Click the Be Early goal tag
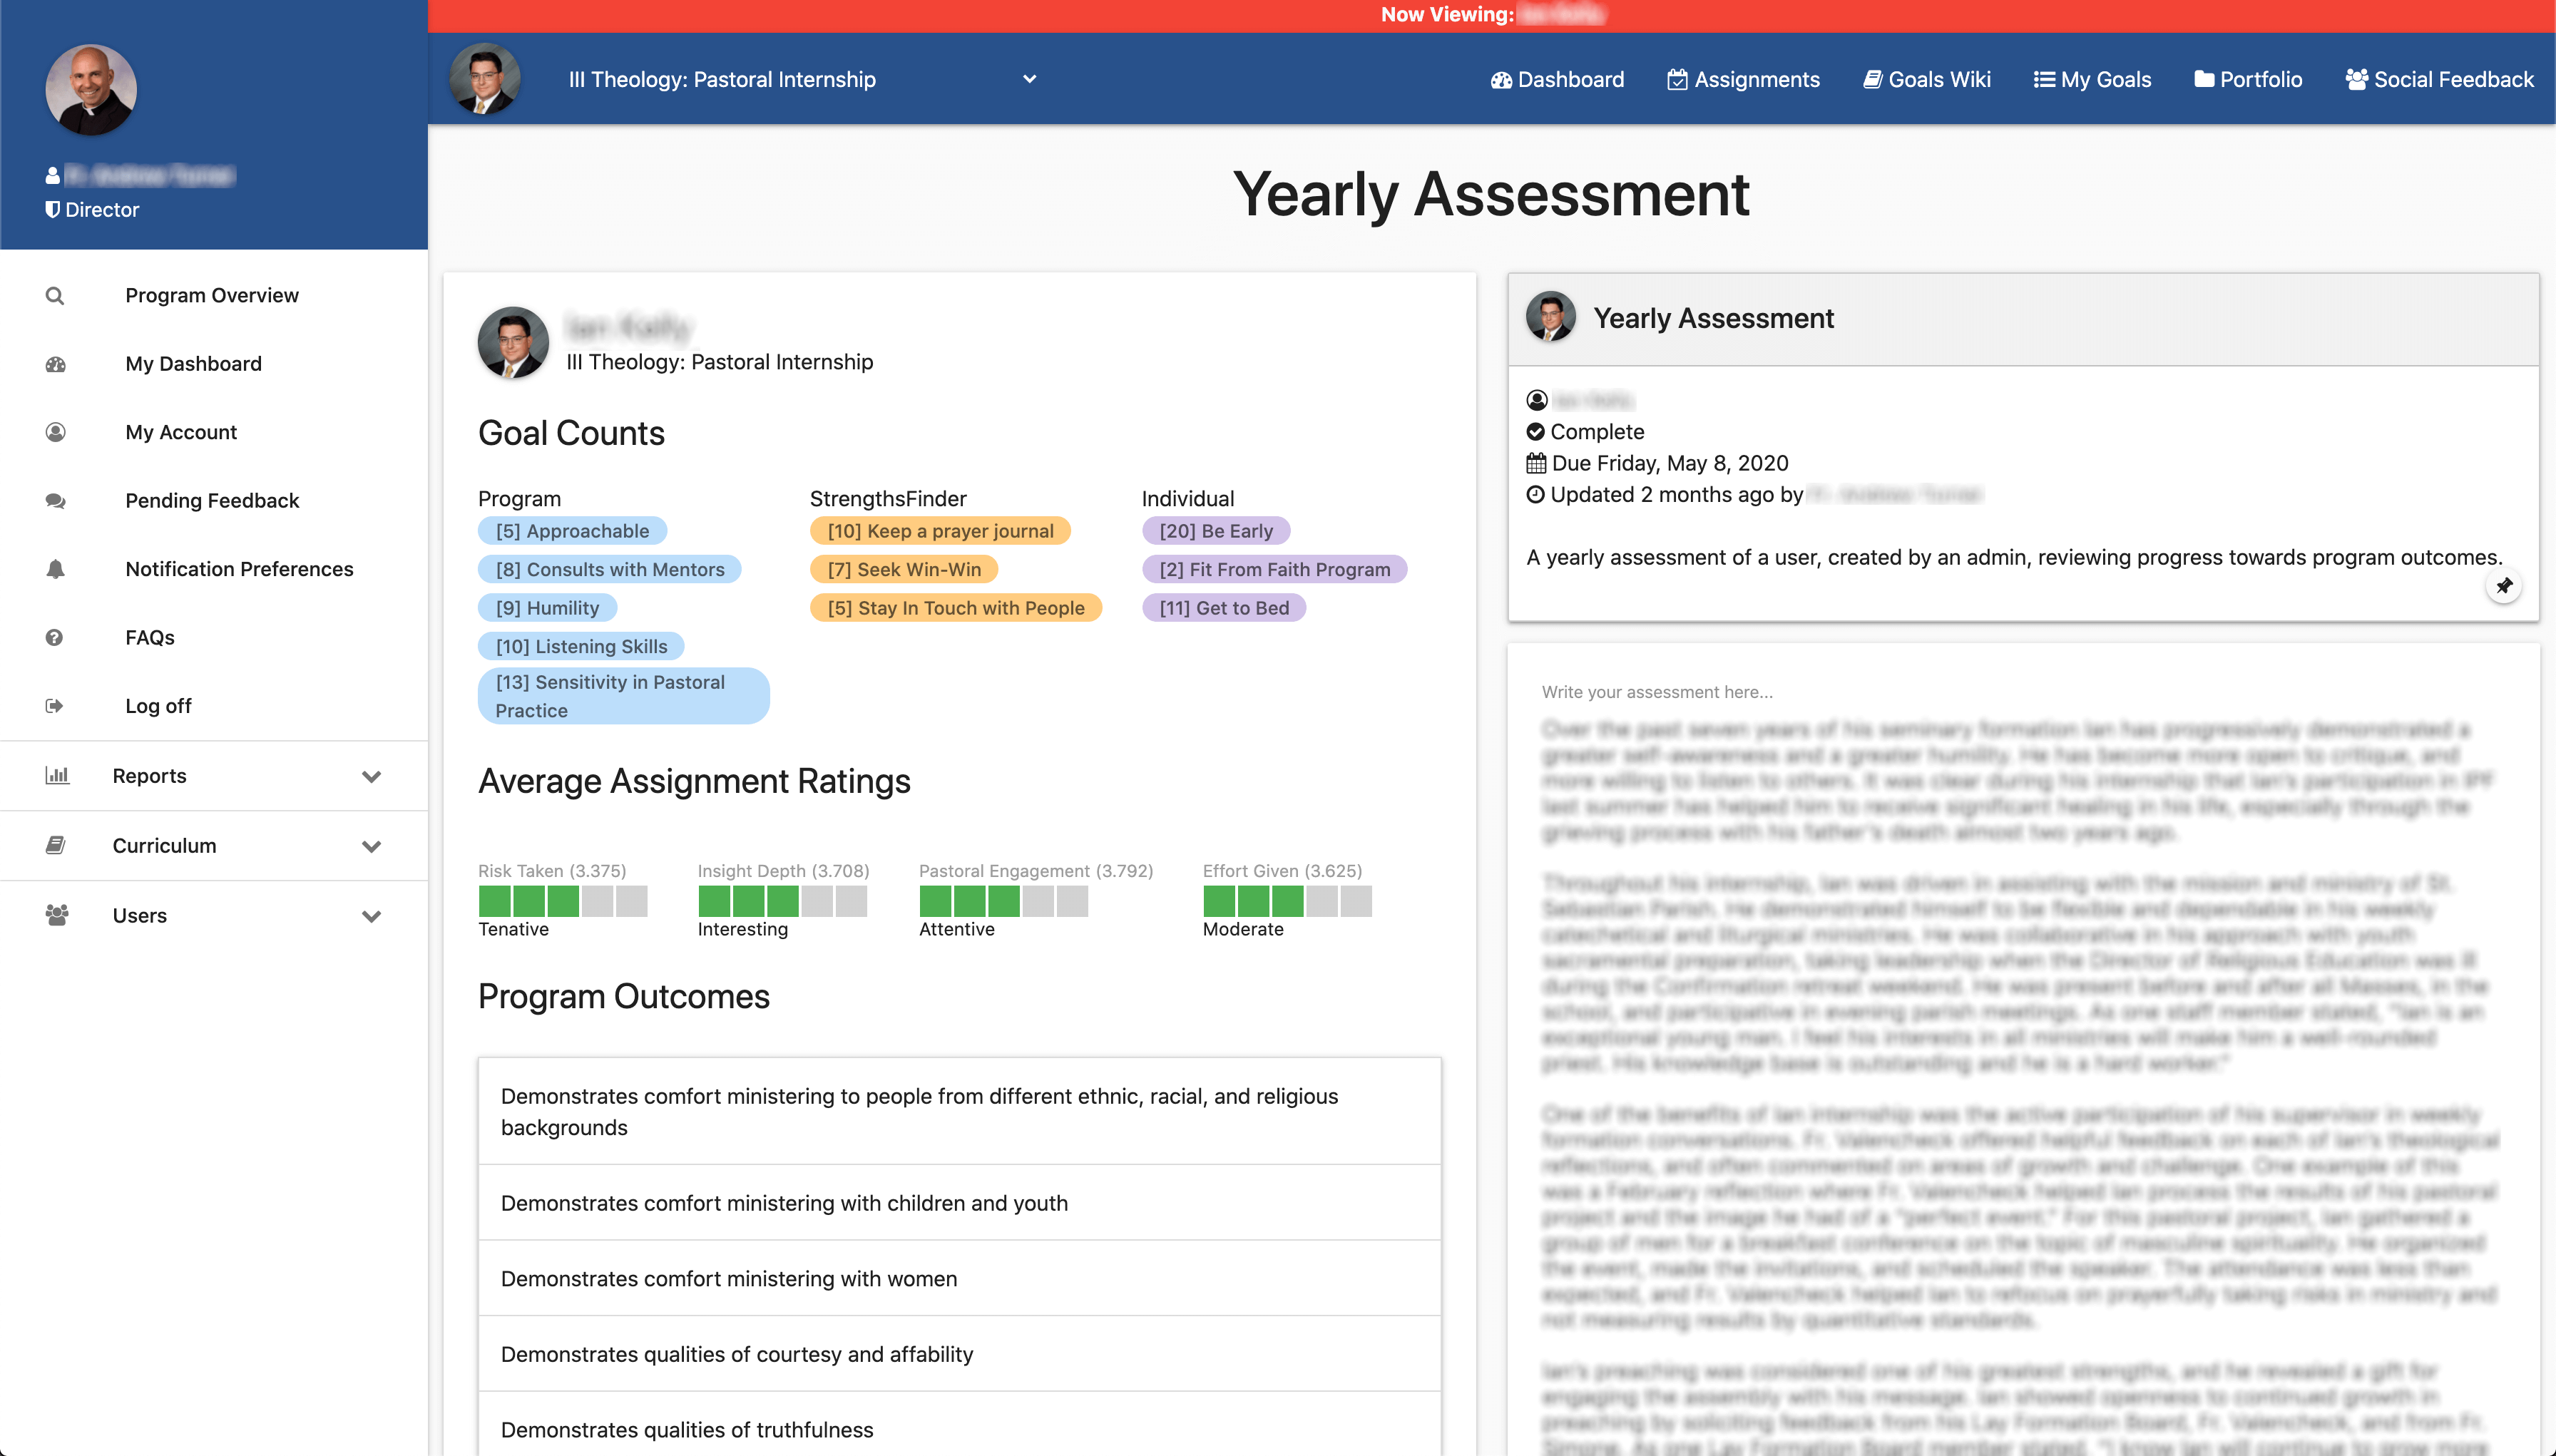This screenshot has width=2556, height=1456. [x=1216, y=531]
